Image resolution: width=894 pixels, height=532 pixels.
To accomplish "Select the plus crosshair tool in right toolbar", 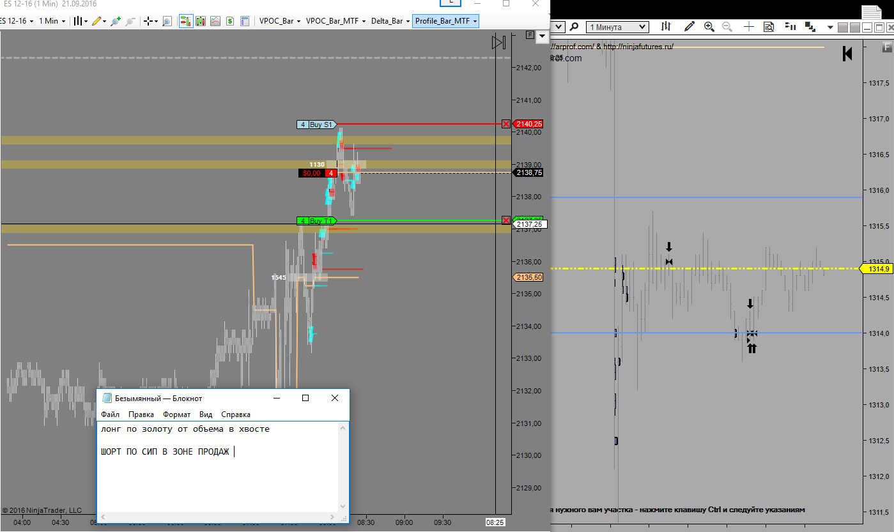I will tap(749, 27).
